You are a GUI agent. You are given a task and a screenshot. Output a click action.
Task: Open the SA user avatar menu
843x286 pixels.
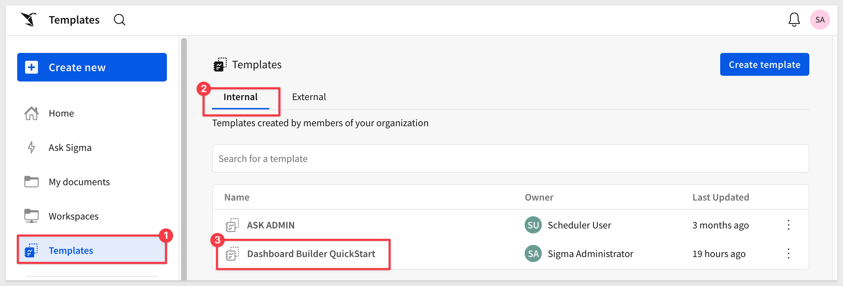pos(820,20)
